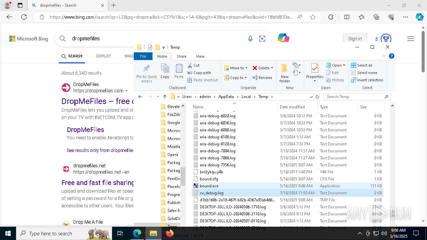This screenshot has height=240, width=427.
Task: Open Bing hamburger menu
Action: (x=411, y=39)
